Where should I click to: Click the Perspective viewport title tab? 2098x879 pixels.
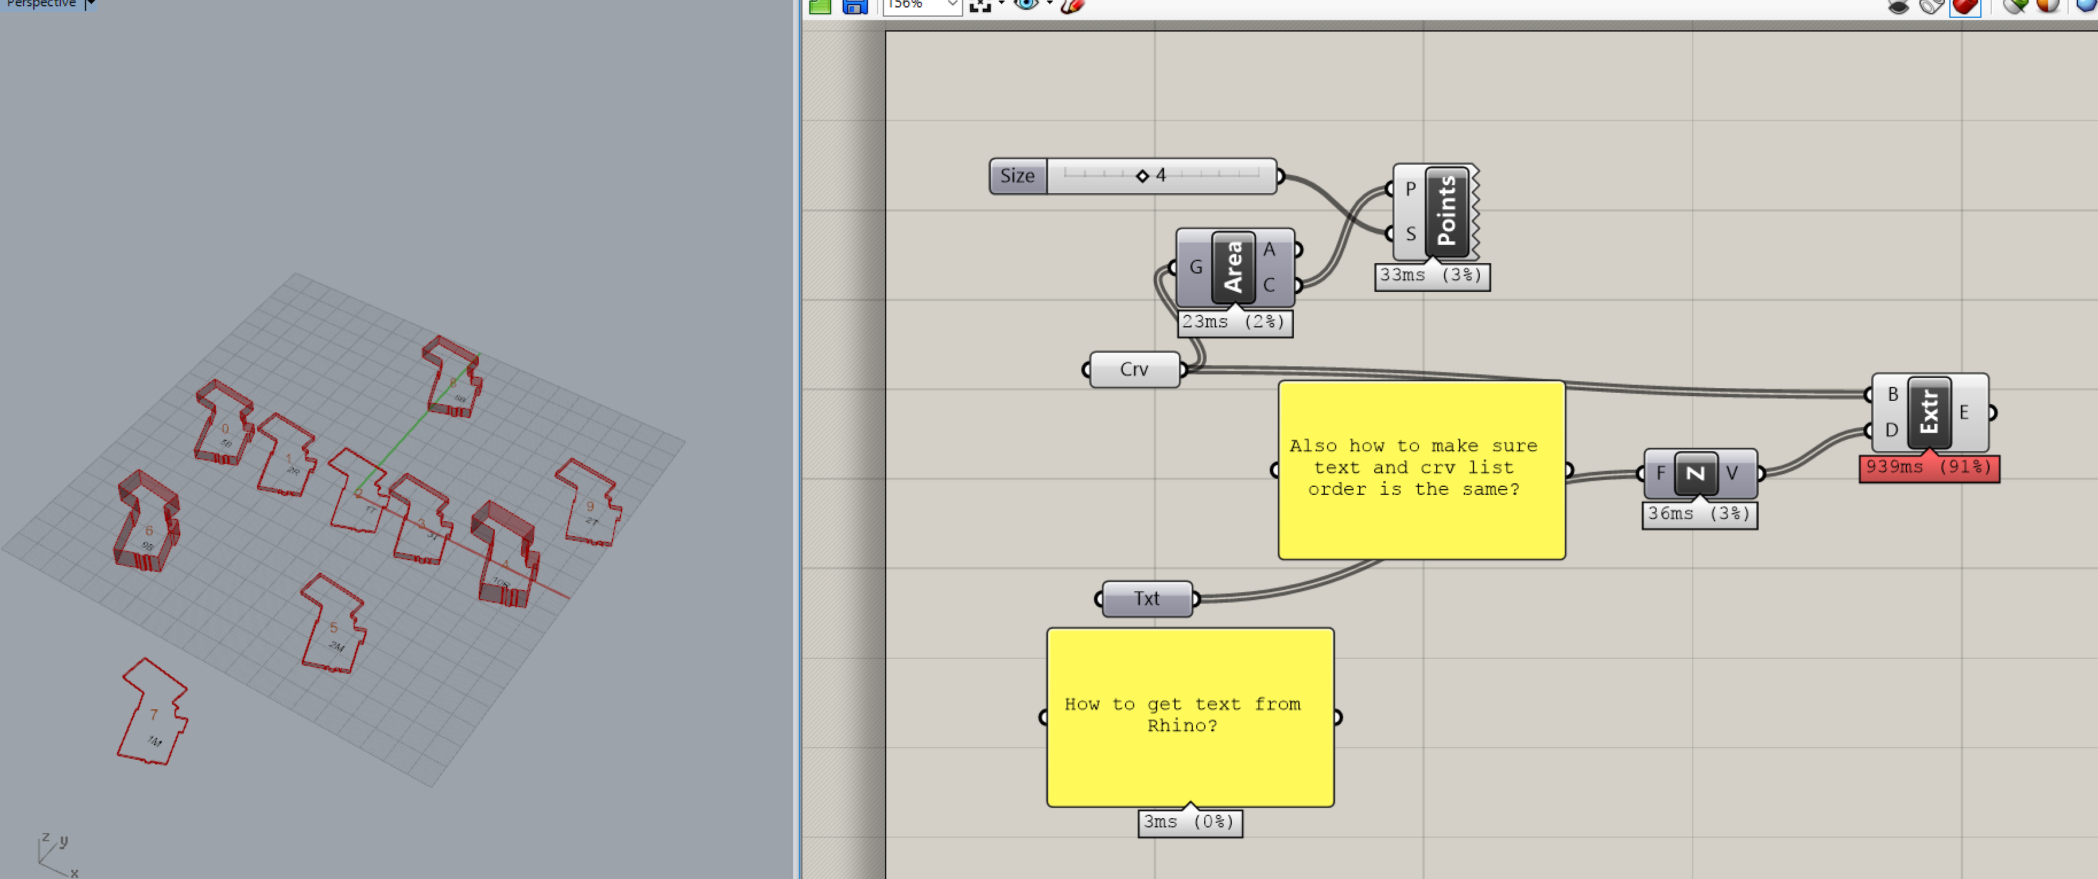(x=41, y=4)
